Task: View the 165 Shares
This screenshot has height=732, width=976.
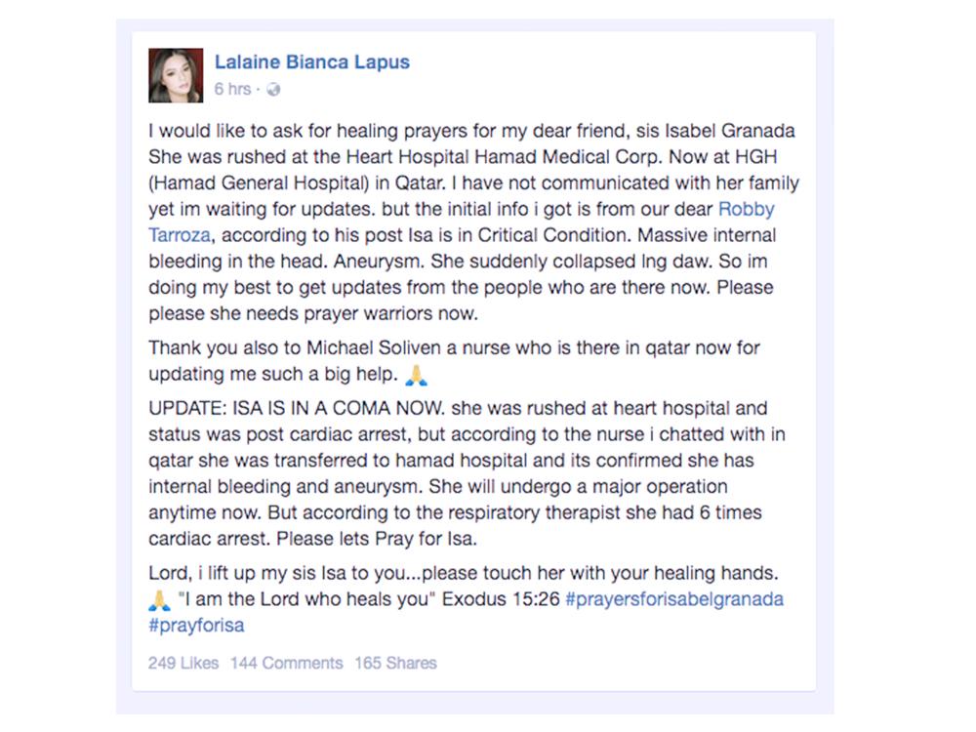Action: 395,663
